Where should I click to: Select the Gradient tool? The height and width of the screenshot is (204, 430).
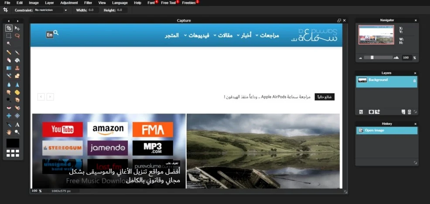pos(9,68)
